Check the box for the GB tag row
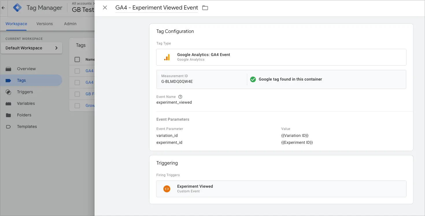This screenshot has height=216, width=425. click(x=77, y=94)
